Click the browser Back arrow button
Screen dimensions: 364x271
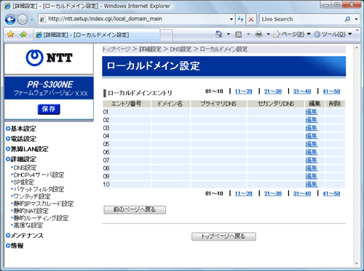(x=10, y=20)
